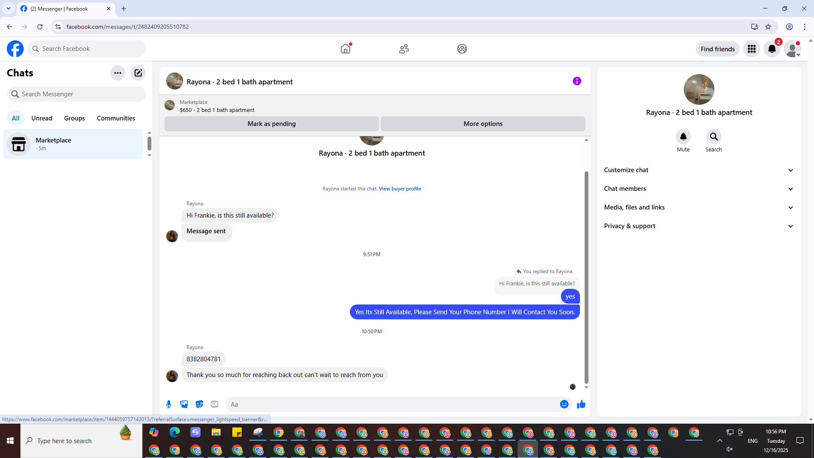Expand Media, files and links section
This screenshot has height=458, width=814.
coord(699,207)
